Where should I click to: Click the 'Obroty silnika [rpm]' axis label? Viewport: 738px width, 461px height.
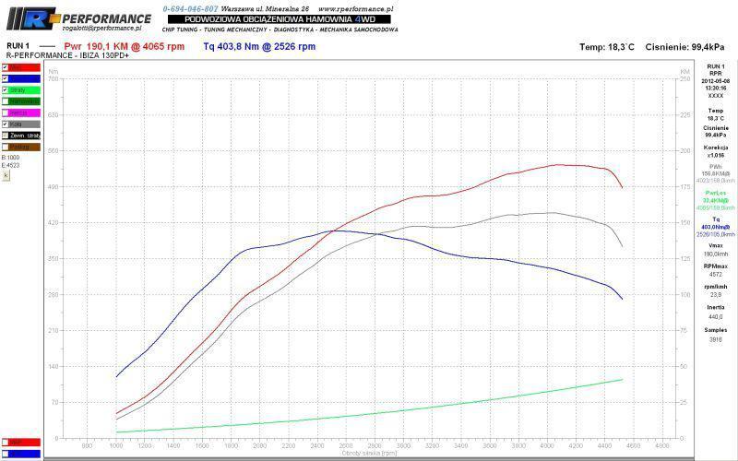[x=369, y=454]
